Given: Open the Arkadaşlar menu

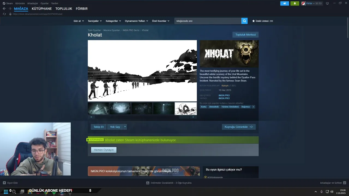Looking at the screenshot, I should point(33,3).
